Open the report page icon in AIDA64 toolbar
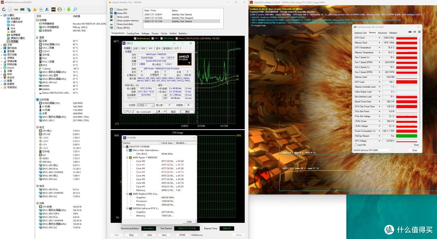Image resolution: width=437 pixels, height=239 pixels. (x=10, y=9)
